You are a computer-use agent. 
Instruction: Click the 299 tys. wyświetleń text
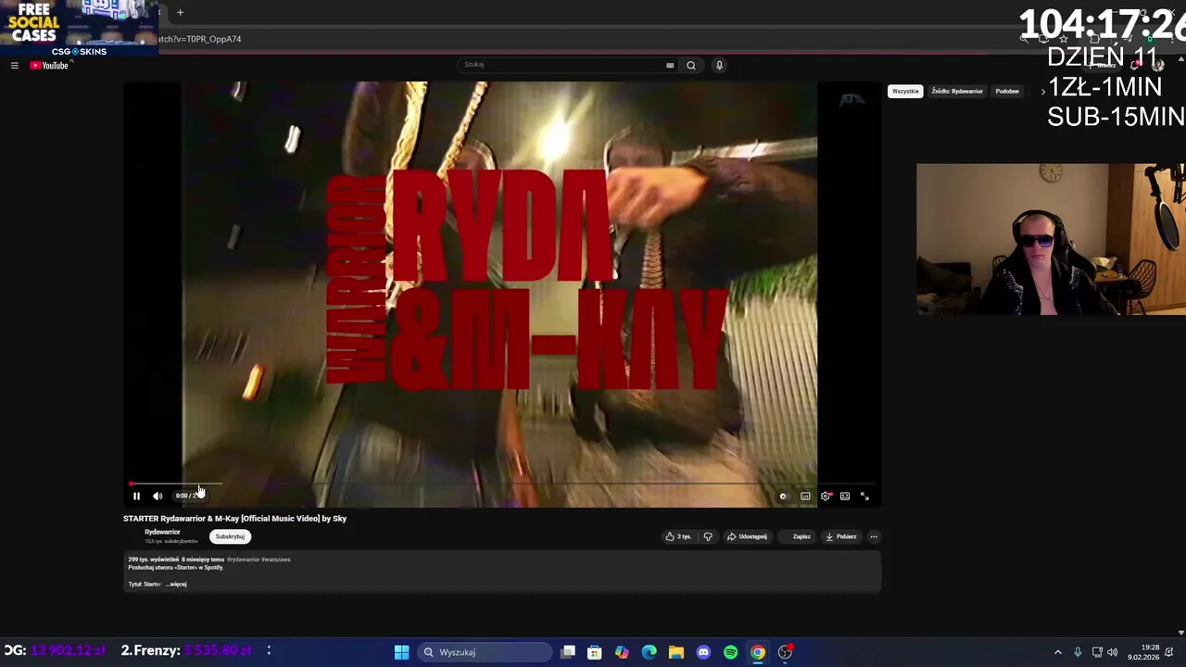[x=153, y=560]
